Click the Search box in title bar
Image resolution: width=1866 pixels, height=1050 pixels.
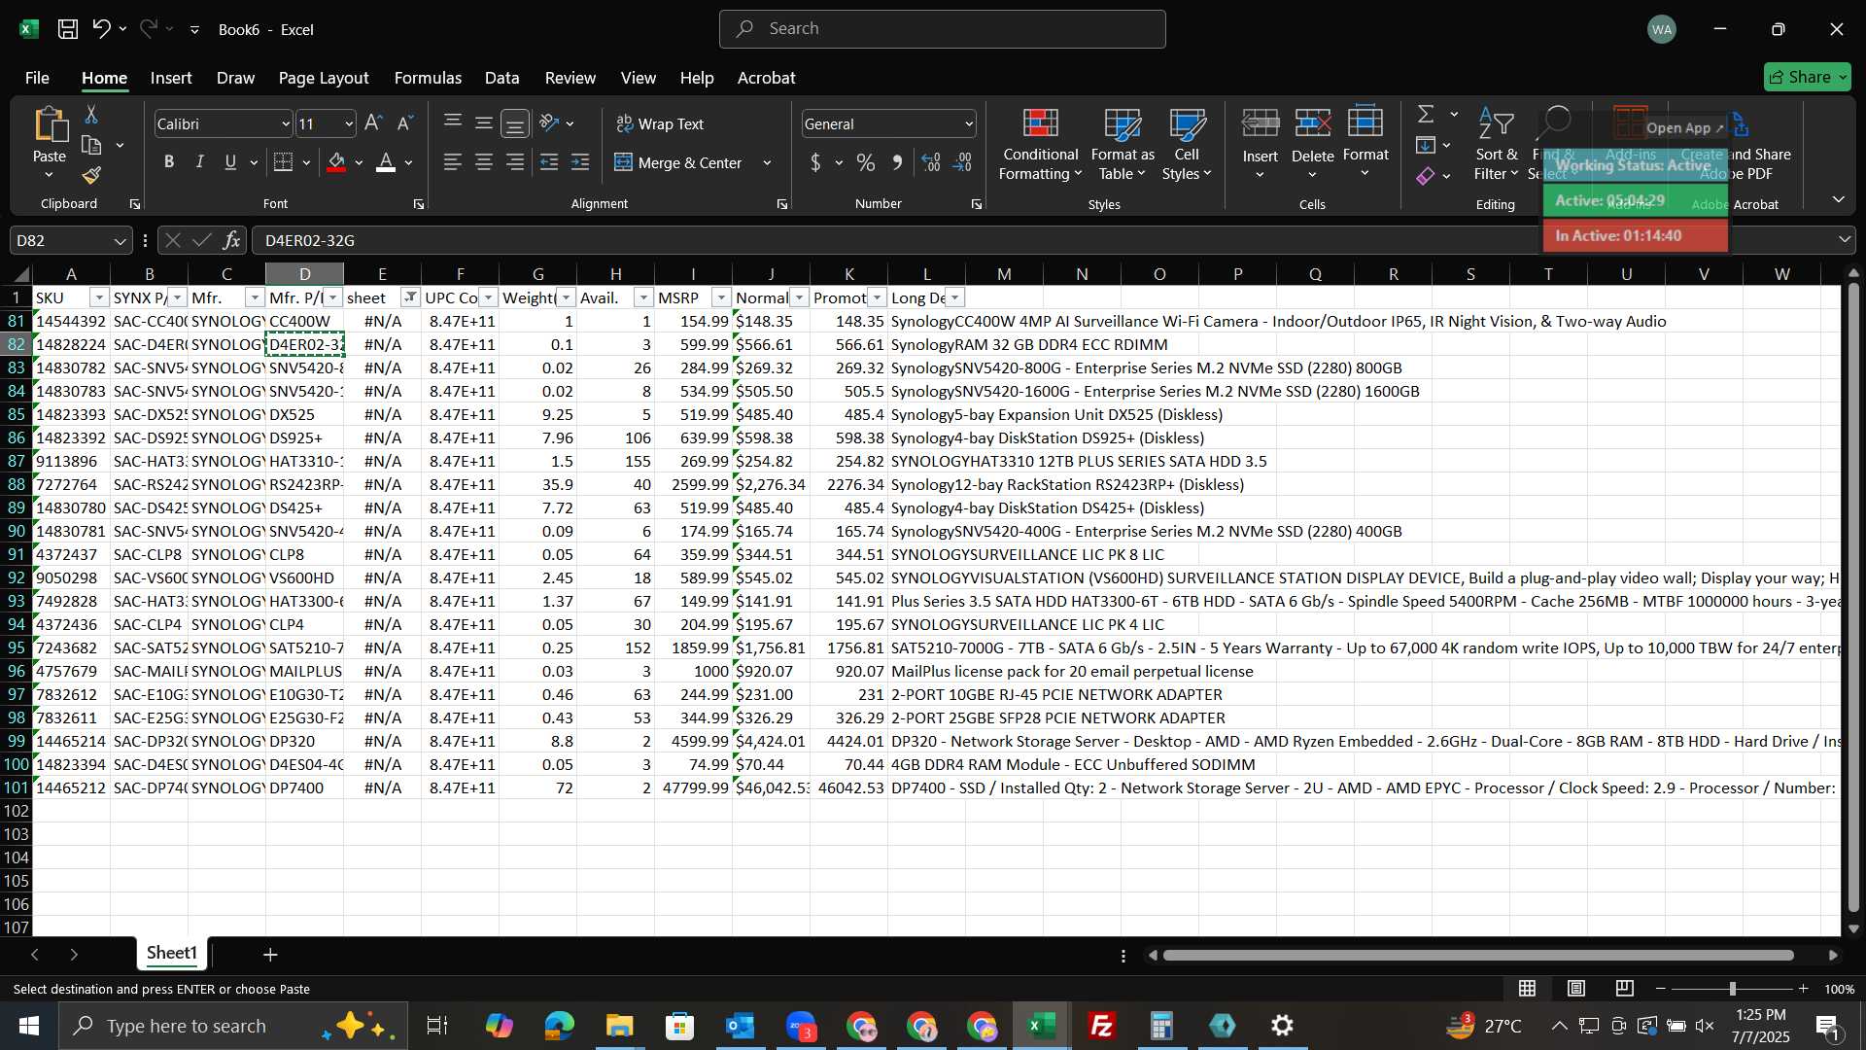click(942, 29)
